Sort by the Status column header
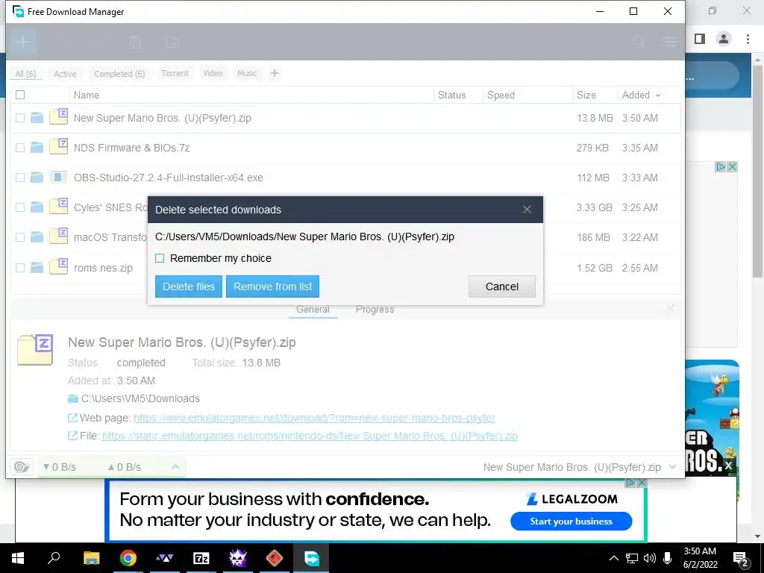This screenshot has height=573, width=764. coord(451,95)
